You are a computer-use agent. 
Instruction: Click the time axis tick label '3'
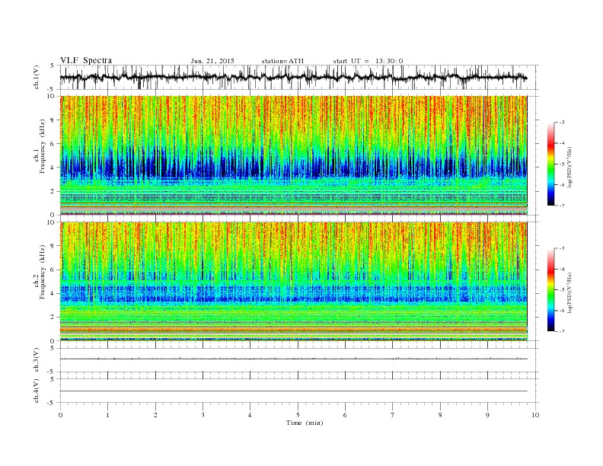click(203, 415)
